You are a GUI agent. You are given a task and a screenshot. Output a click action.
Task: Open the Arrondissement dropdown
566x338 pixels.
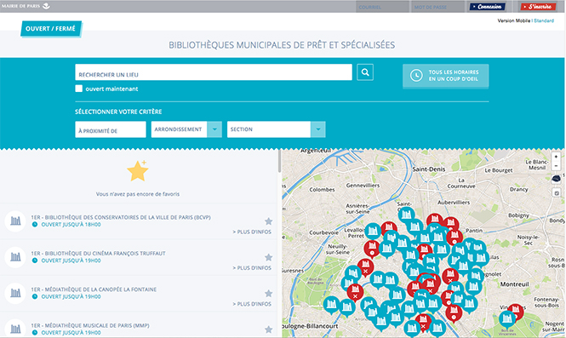click(186, 129)
